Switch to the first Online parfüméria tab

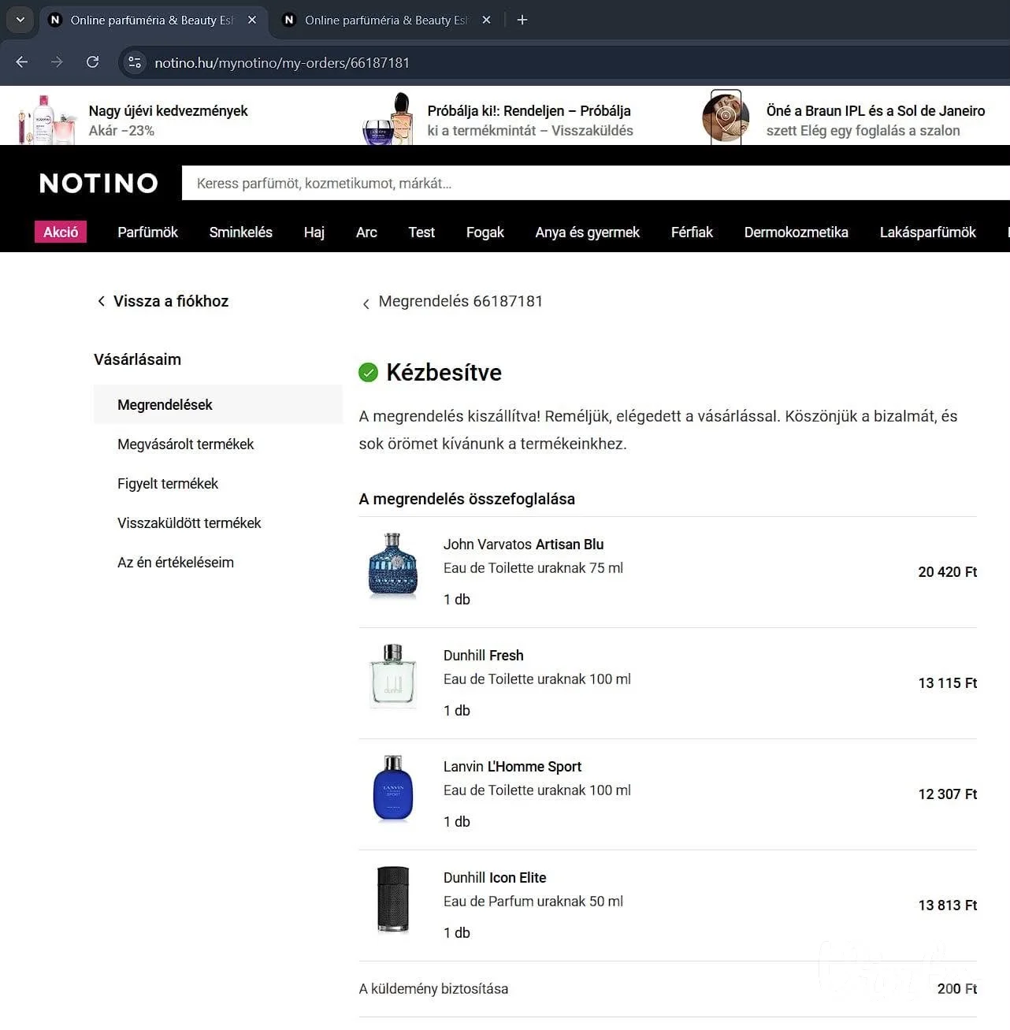[x=153, y=20]
